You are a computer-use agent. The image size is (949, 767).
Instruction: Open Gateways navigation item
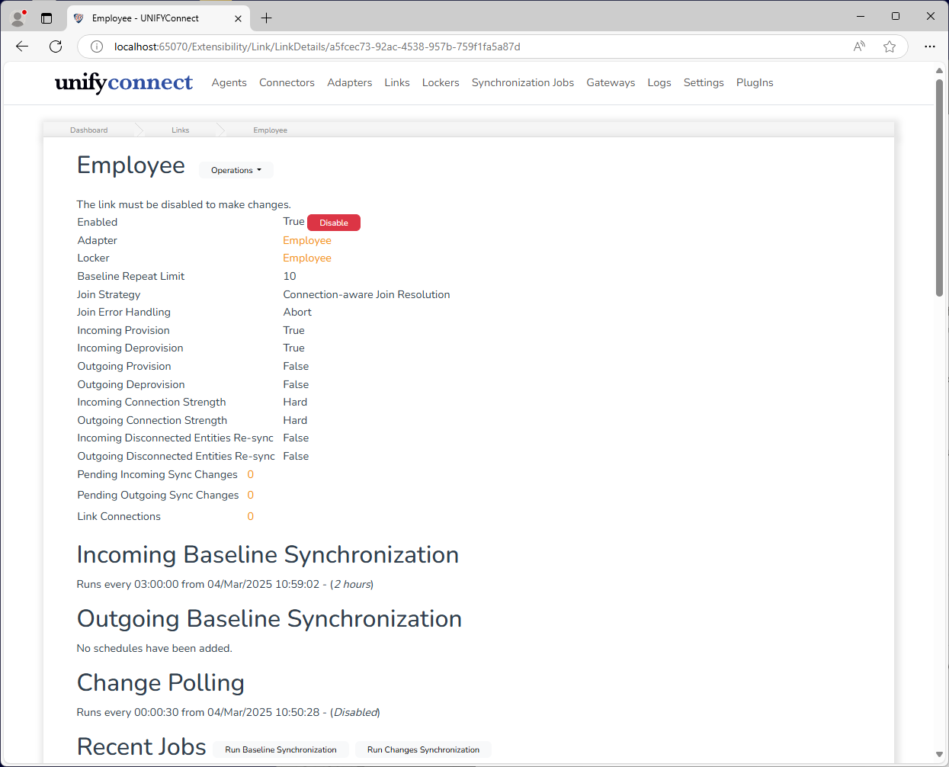(x=611, y=82)
